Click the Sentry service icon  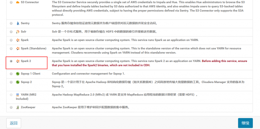coord(18,23)
